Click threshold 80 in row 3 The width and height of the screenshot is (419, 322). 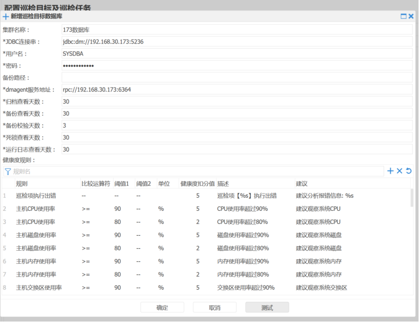click(x=118, y=222)
